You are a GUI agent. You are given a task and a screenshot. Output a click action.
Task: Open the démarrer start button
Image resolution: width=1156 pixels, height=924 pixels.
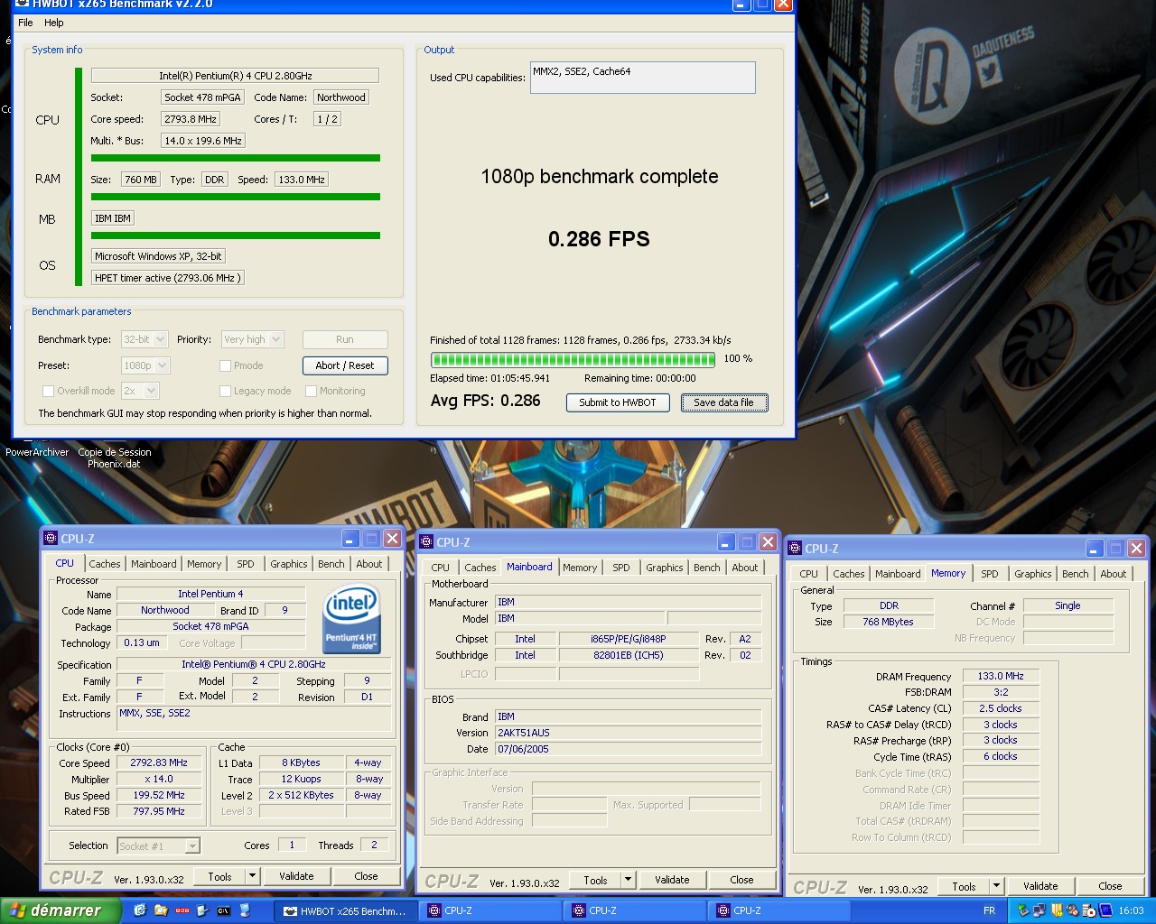tap(61, 910)
